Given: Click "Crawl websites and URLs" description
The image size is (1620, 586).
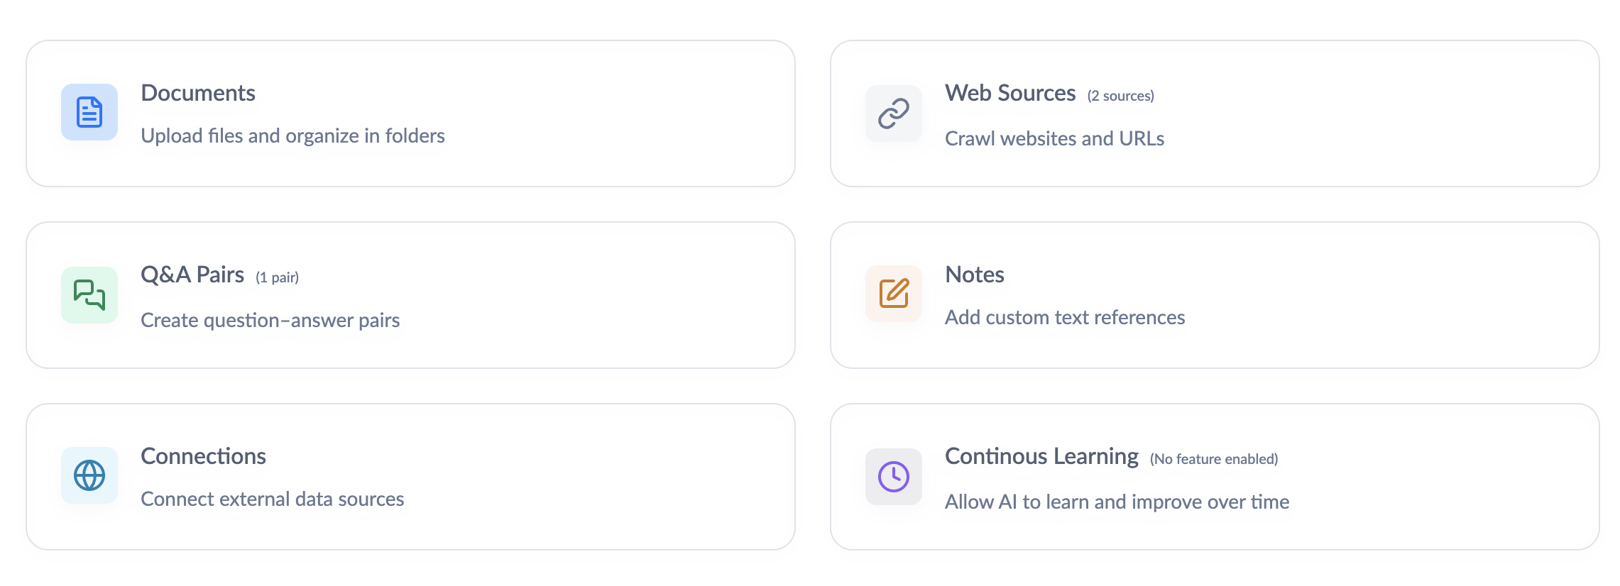Looking at the screenshot, I should (x=1054, y=138).
